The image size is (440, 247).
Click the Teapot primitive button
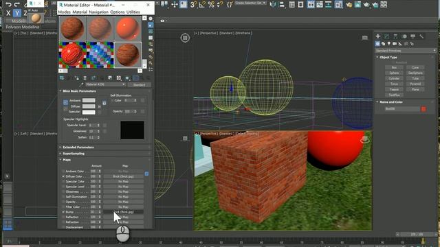coord(394,90)
